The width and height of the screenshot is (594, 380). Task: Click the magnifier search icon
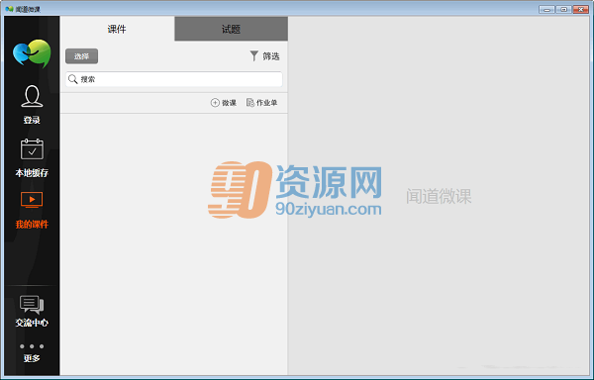[72, 79]
